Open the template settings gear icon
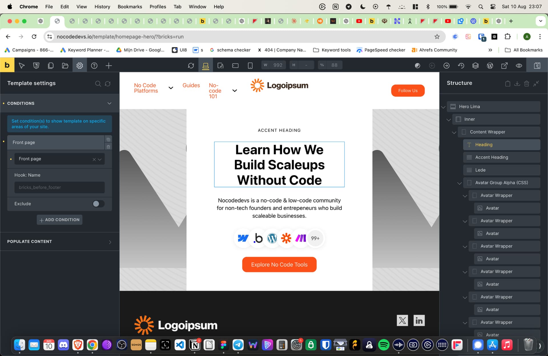This screenshot has height=356, width=548. coord(80,66)
